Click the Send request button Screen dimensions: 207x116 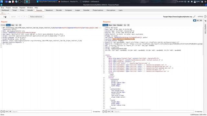pyautogui.click(x=5, y=17)
